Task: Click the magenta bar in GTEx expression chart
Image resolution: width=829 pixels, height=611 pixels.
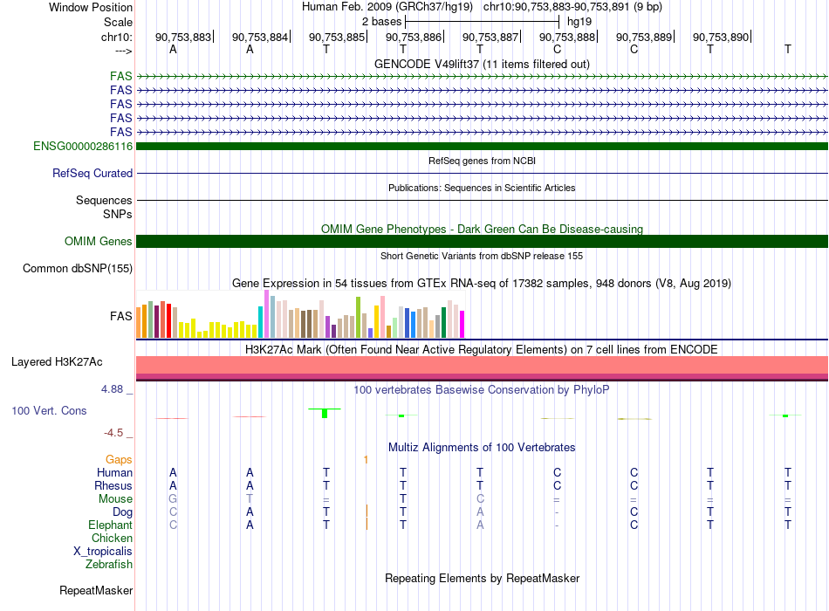Action: point(462,325)
